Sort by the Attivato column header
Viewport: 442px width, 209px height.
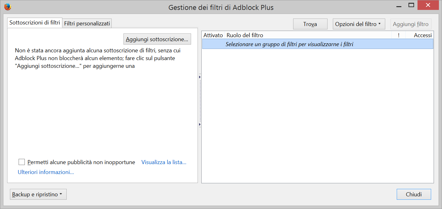213,35
